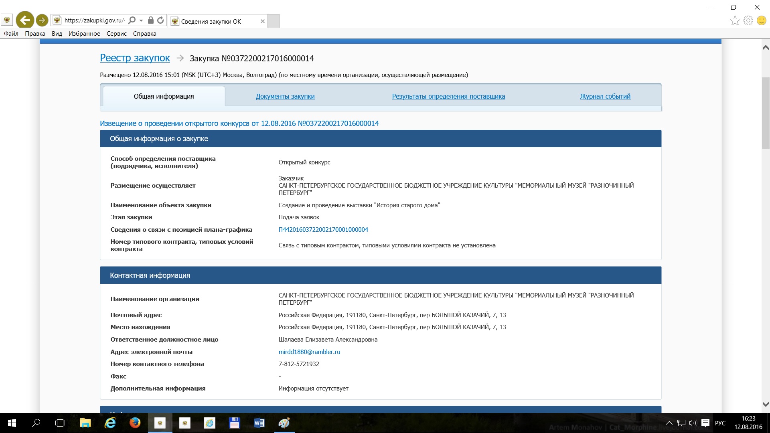770x433 pixels.
Task: Click the smiley feedback icon
Action: (761, 20)
